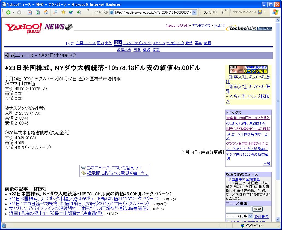
Task: Expand hidden toolbar buttons chevron near History
Action: pos(88,10)
